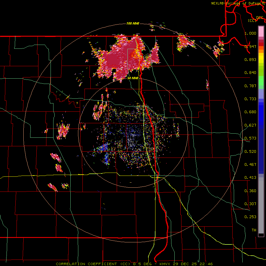Click the 100 NMI range ring label
The image size is (266, 266).
point(133,23)
